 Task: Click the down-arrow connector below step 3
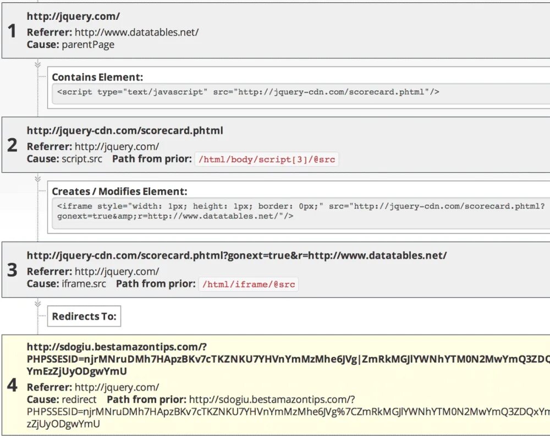point(38,304)
